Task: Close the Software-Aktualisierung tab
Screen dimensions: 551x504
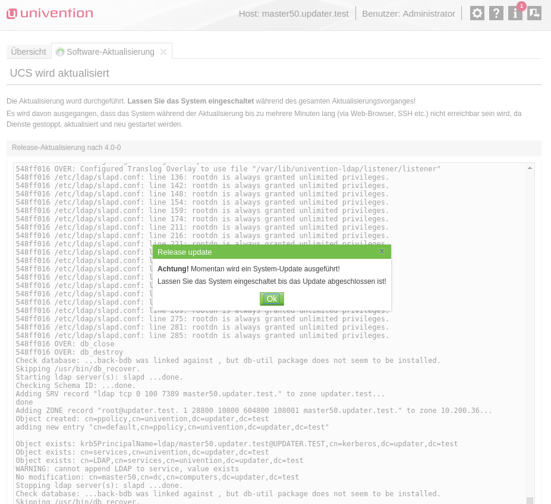Action: pos(163,52)
